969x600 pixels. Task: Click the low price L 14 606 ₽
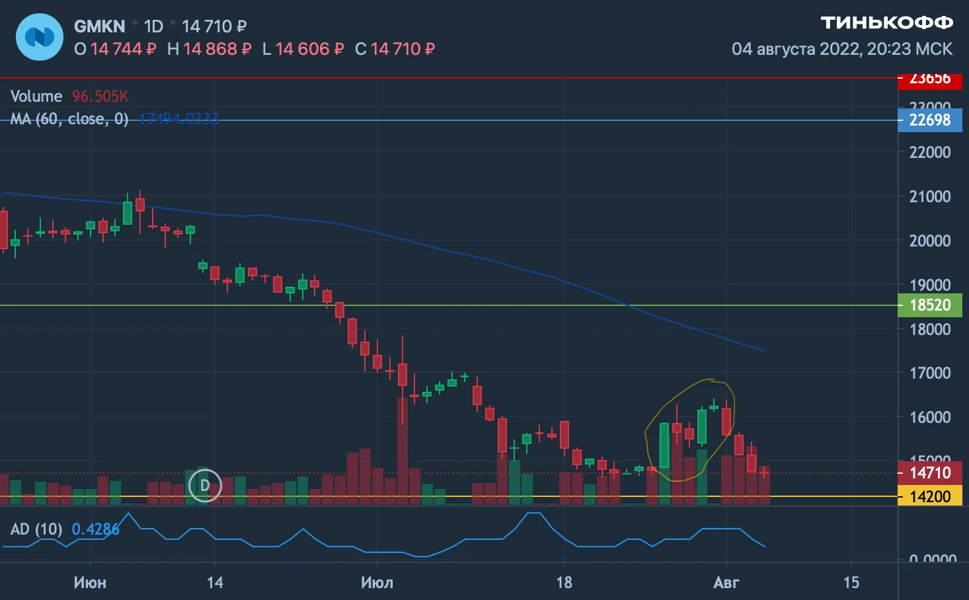tap(303, 49)
